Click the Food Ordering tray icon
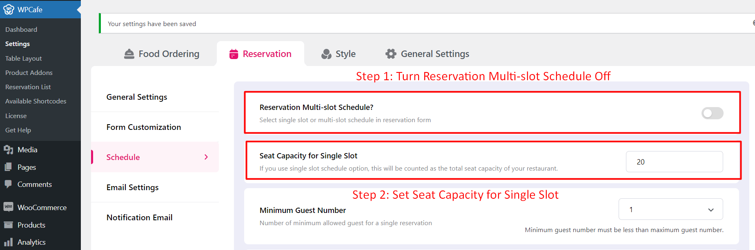The width and height of the screenshot is (755, 250). (129, 54)
